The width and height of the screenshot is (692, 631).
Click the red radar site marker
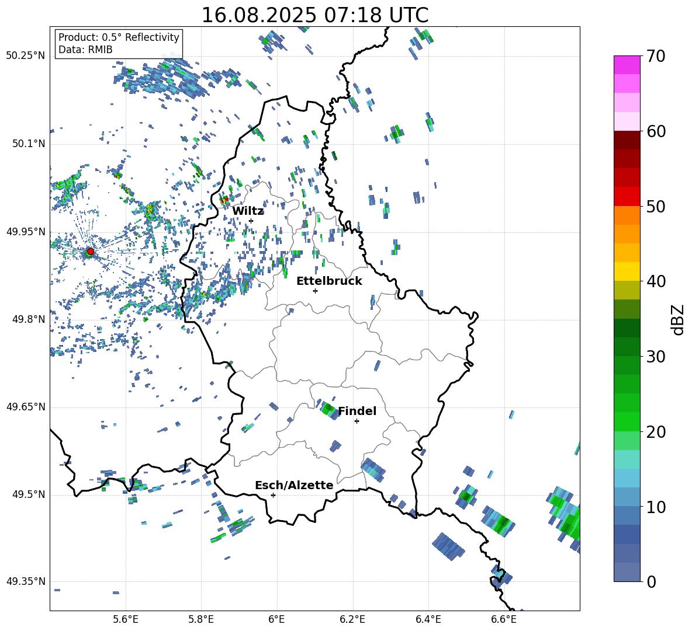pos(91,251)
